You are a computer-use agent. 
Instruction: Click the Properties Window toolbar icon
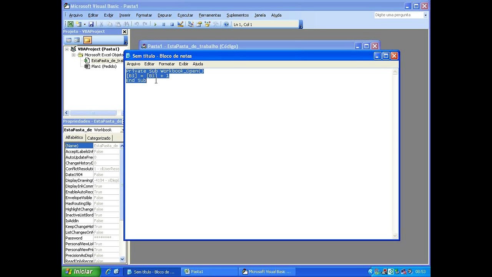[199, 24]
